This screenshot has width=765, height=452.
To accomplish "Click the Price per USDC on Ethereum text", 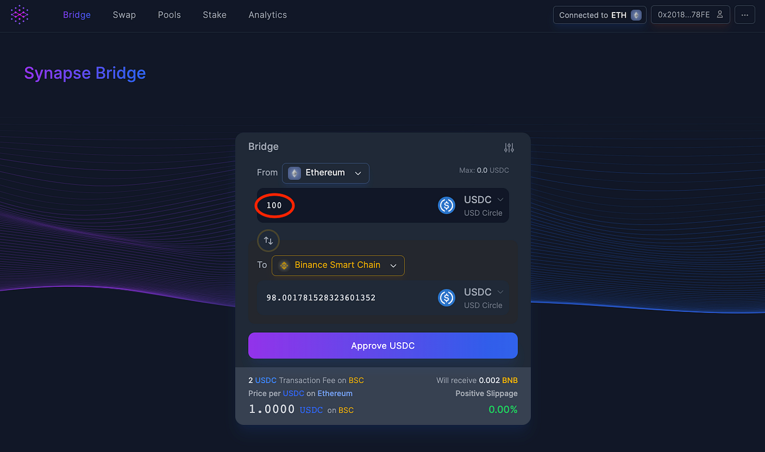I will [301, 394].
